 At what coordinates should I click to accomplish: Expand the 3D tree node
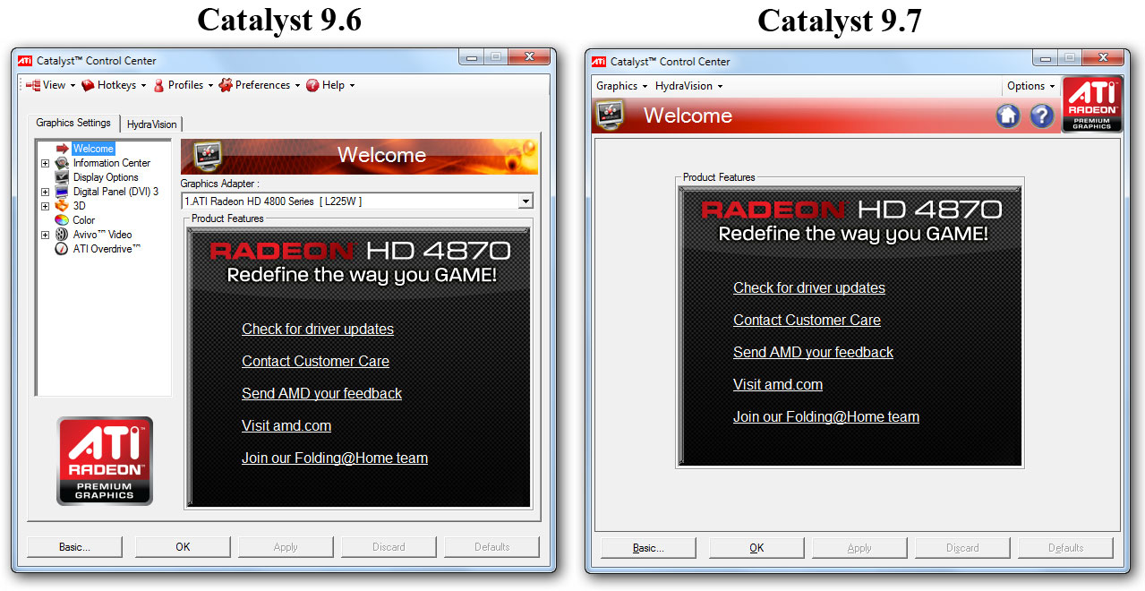[45, 206]
